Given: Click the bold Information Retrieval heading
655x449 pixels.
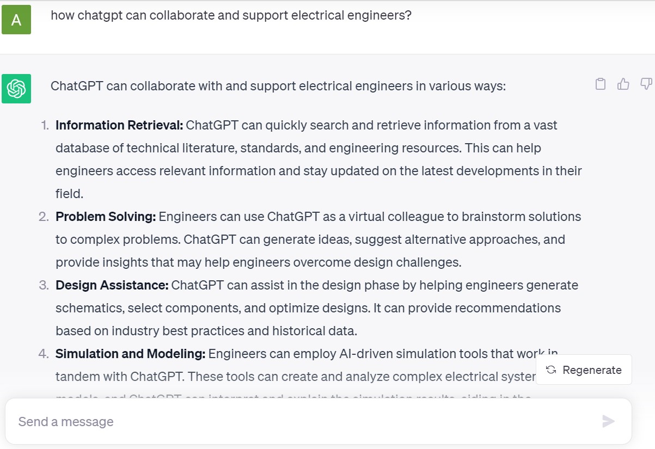Looking at the screenshot, I should pyautogui.click(x=118, y=125).
